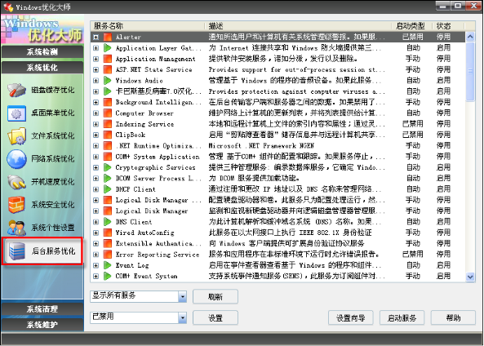Click the service list scroll down arrow
The width and height of the screenshot is (484, 346).
pyautogui.click(x=470, y=277)
